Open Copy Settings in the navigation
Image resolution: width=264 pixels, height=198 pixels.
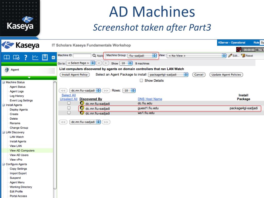pos(18,169)
